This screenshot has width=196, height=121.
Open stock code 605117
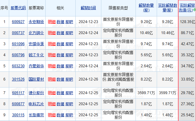click(x=18, y=93)
